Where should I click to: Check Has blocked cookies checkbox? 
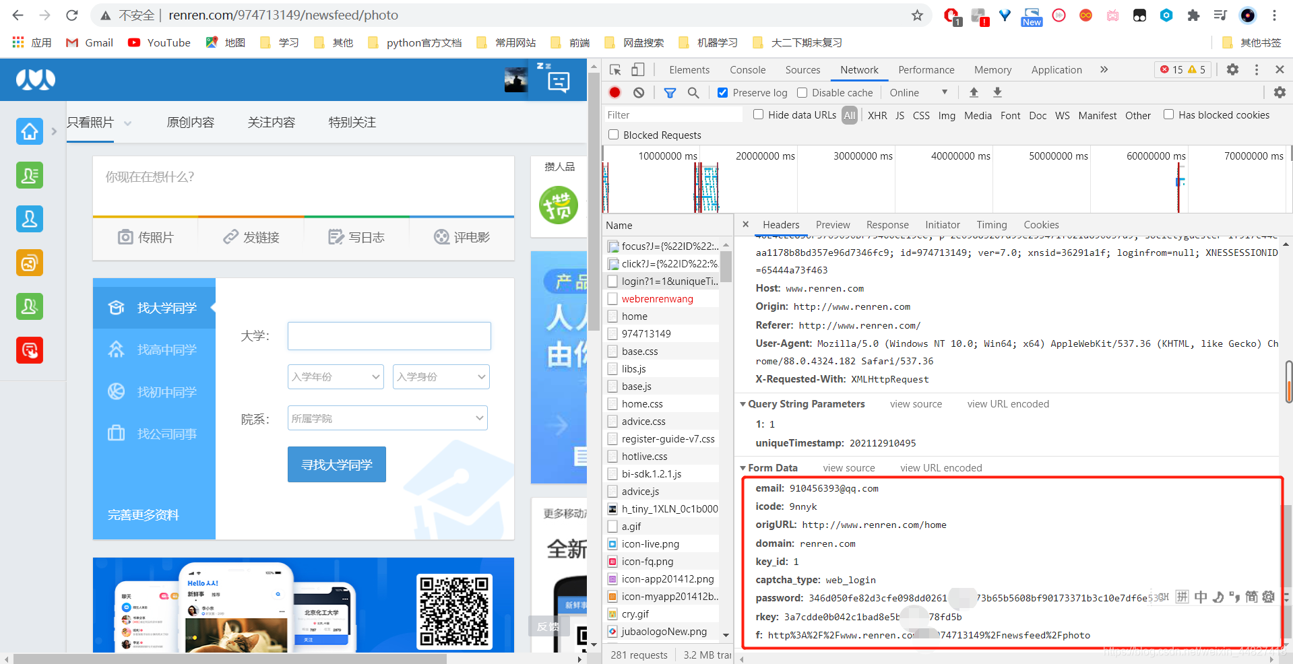coord(1168,114)
